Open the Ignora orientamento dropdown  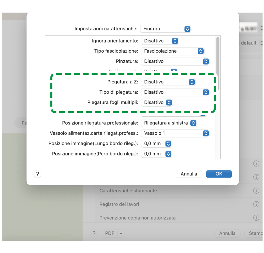click(x=160, y=41)
